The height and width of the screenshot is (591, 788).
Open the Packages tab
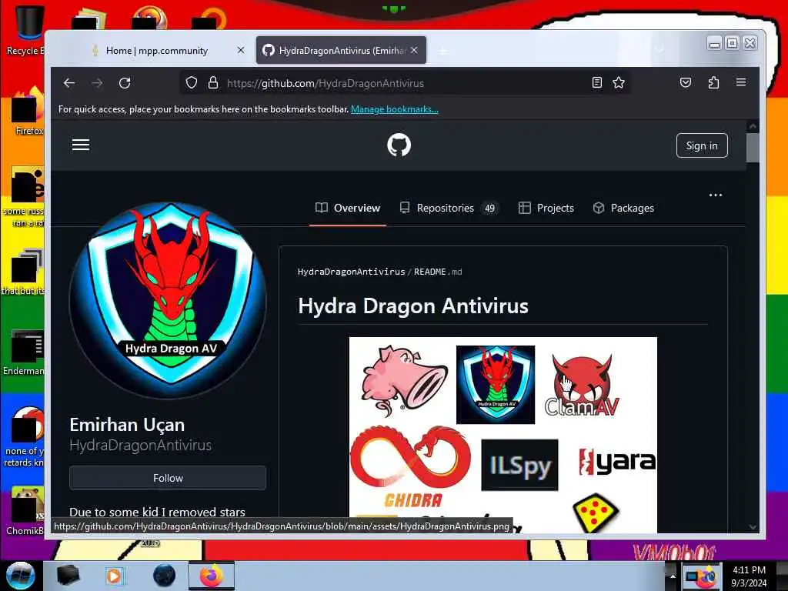coord(623,208)
